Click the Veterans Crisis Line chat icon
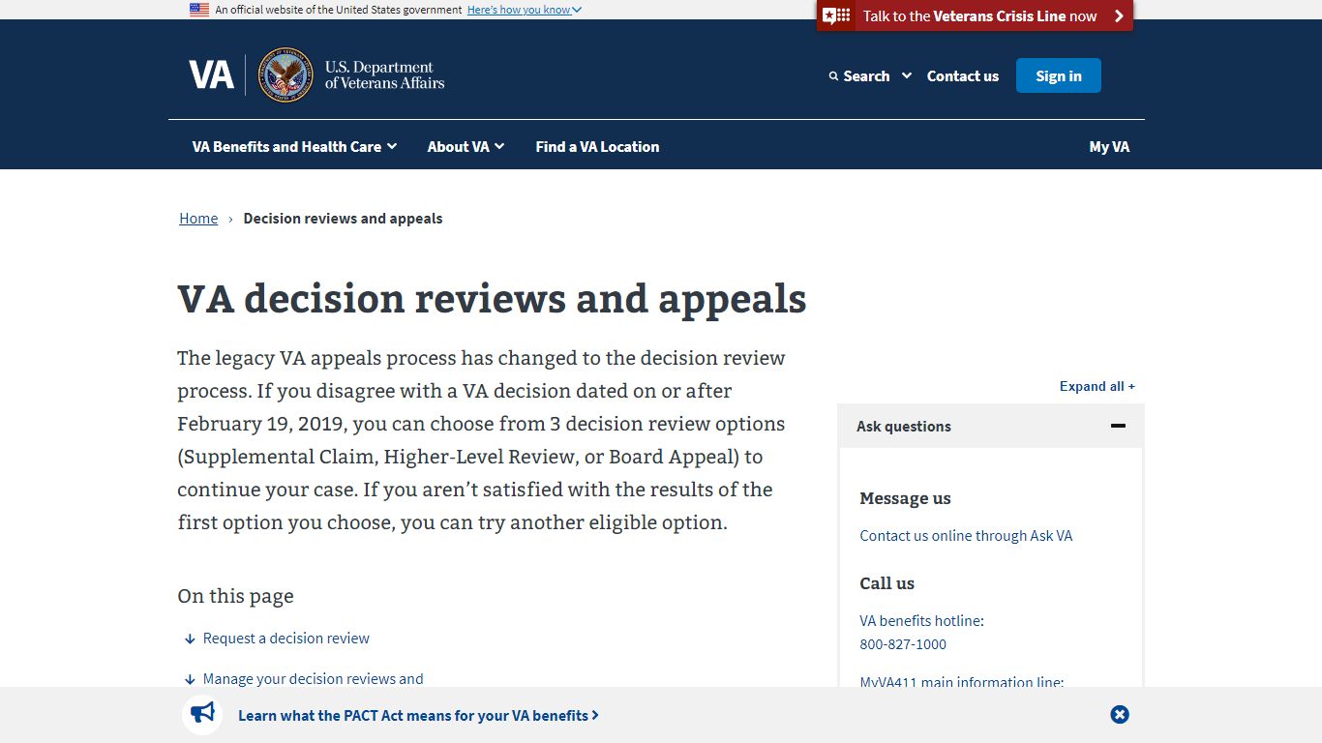1322x743 pixels. (x=835, y=15)
